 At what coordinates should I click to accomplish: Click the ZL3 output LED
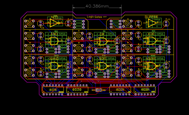(x=68, y=41)
